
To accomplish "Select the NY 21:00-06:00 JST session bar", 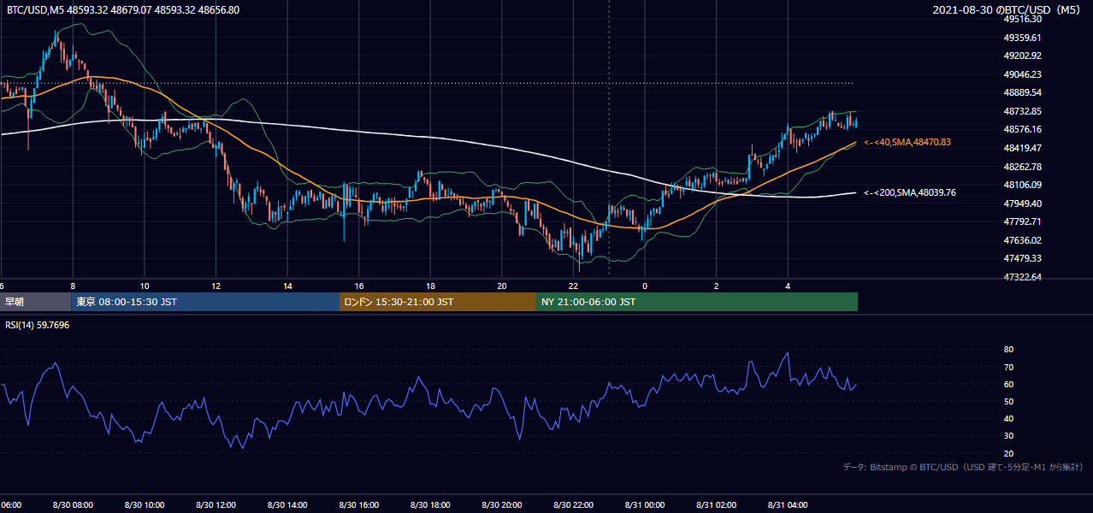I will click(697, 302).
